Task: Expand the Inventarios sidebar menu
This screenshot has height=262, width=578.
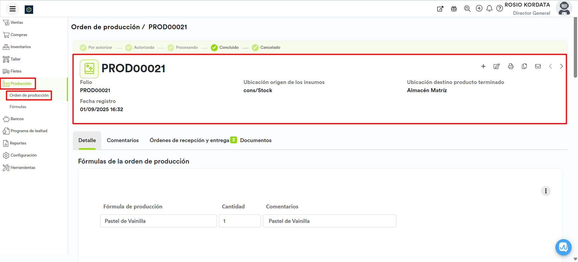Action: click(20, 47)
